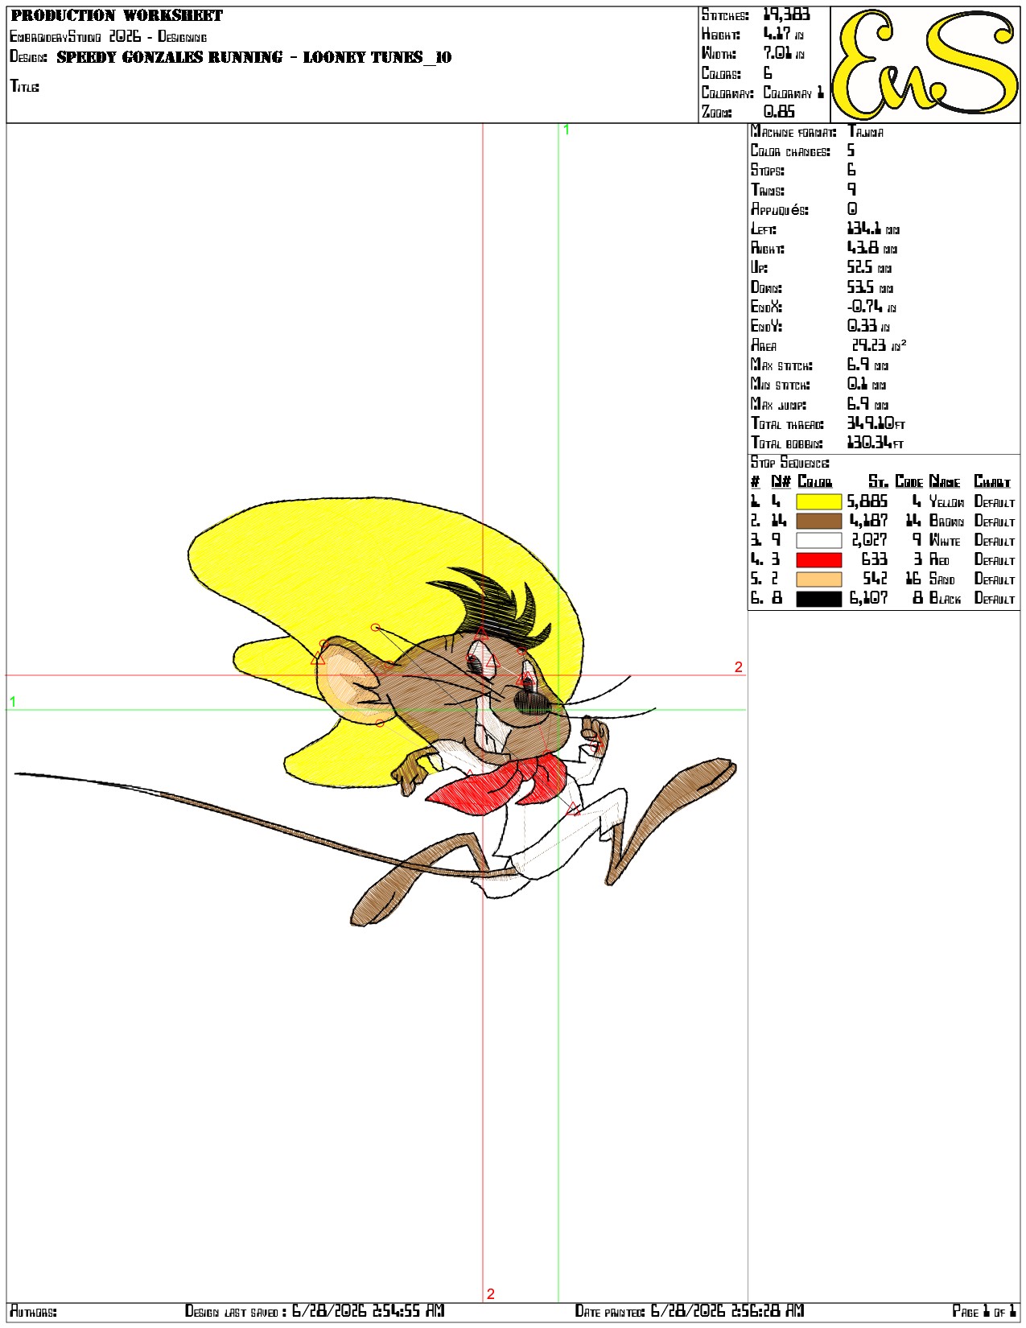
Task: Click the Name column header
Action: click(x=945, y=482)
